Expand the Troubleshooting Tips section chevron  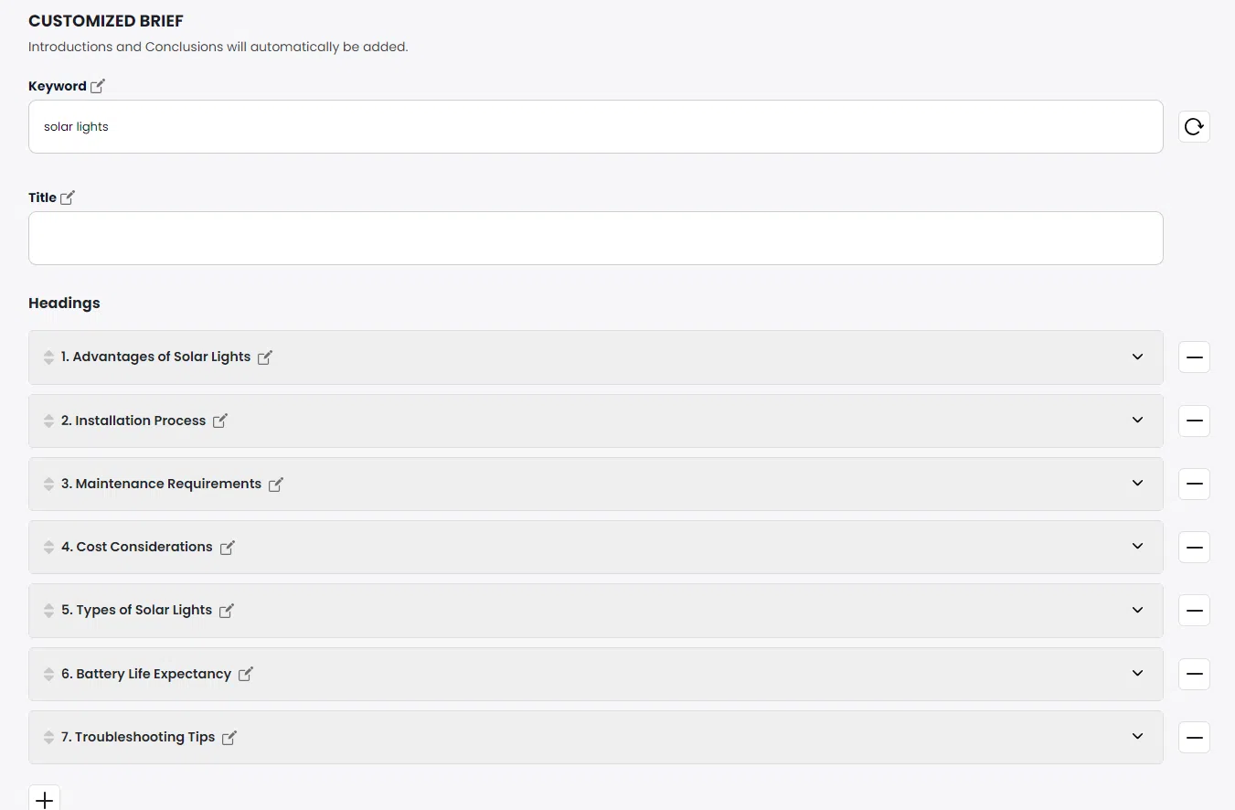coord(1137,736)
